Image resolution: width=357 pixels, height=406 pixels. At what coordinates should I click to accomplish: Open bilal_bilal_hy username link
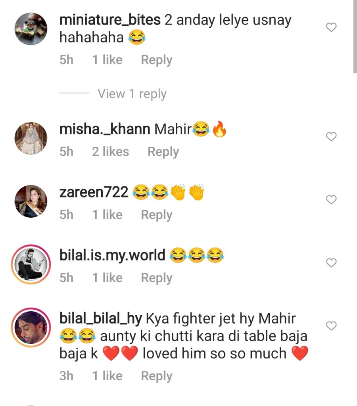(100, 319)
